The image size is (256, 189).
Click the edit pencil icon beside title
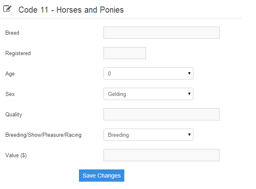coord(7,9)
